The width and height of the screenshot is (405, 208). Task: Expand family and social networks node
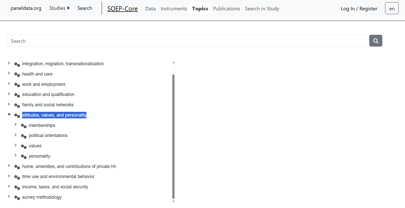point(9,104)
